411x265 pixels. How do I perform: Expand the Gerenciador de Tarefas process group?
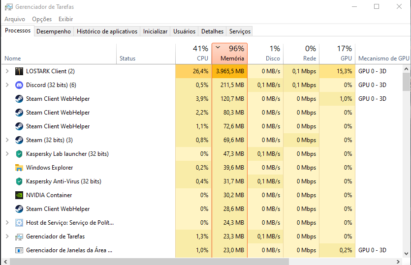click(7, 236)
